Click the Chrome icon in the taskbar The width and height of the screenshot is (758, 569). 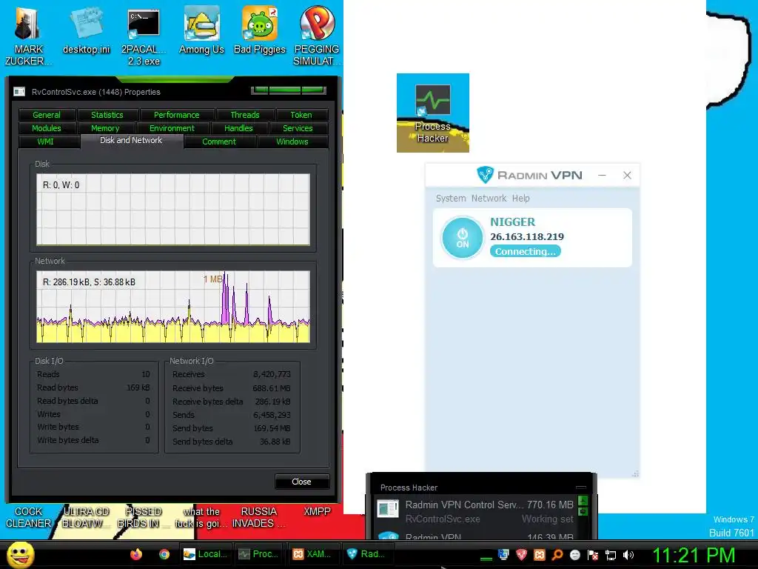pos(164,554)
